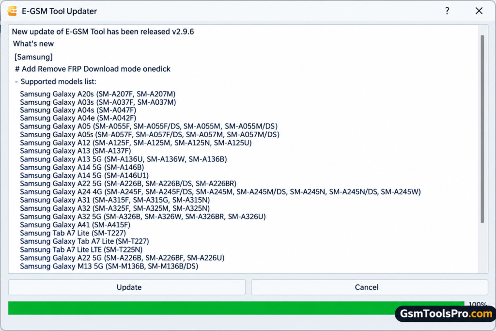Screen dimensions: 496x331
Task: Select the Galaxy A04s (SM-A047F) row
Action: point(78,110)
